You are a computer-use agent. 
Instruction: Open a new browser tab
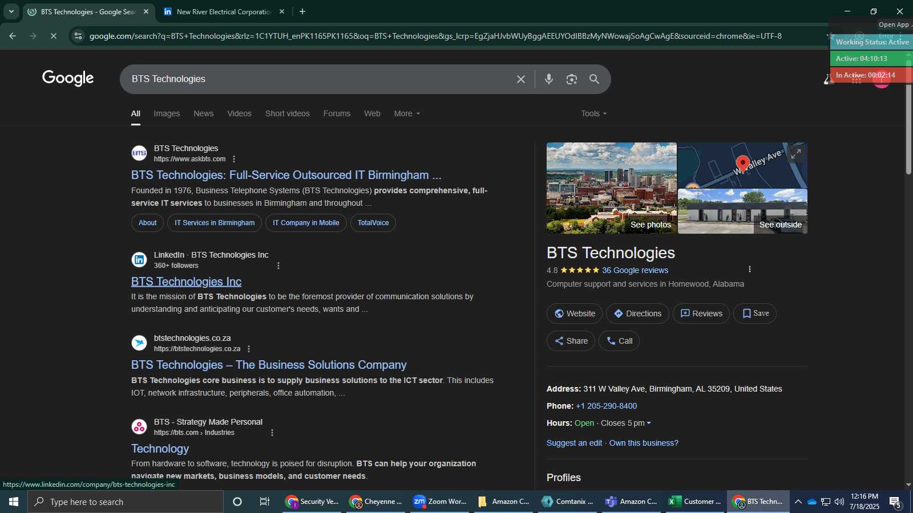click(x=302, y=11)
